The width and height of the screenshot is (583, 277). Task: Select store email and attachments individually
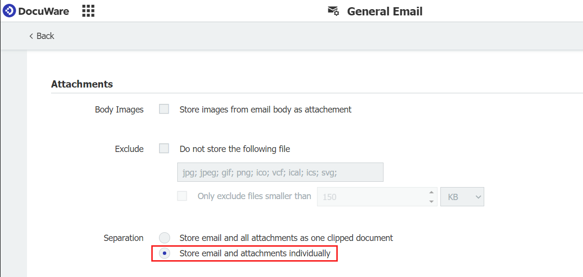coord(164,253)
